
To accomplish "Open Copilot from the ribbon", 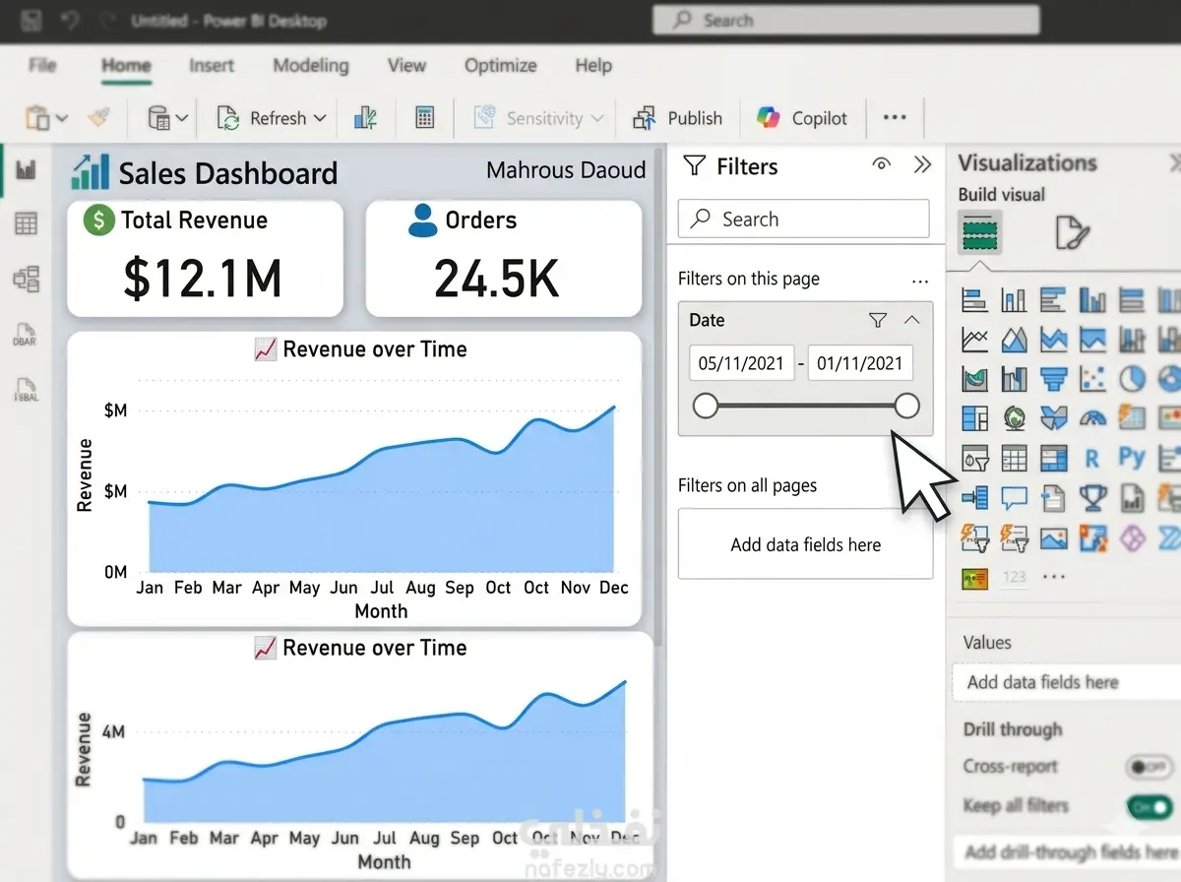I will click(802, 118).
